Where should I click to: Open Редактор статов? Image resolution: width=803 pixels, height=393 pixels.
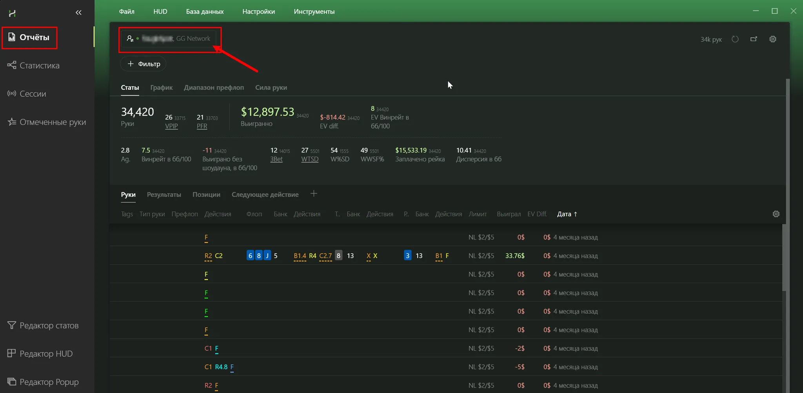(x=43, y=325)
